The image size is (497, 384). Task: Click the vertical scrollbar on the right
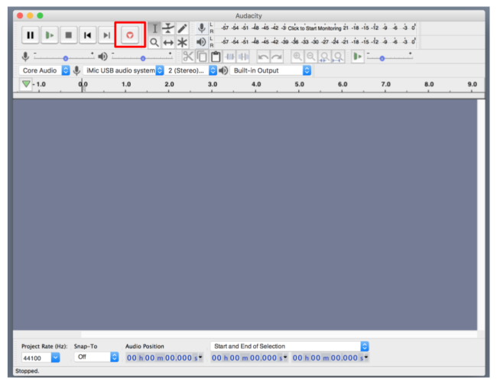click(x=481, y=215)
